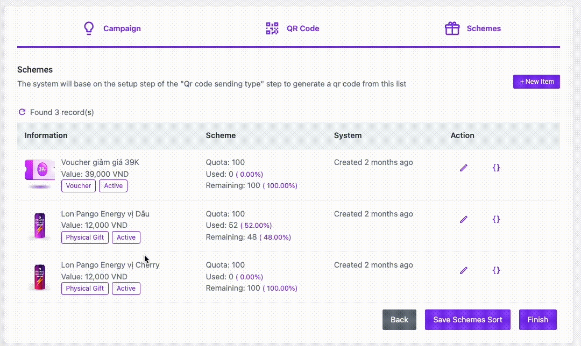
Task: Edit the Voucher giảm giá 39K scheme
Action: point(464,168)
